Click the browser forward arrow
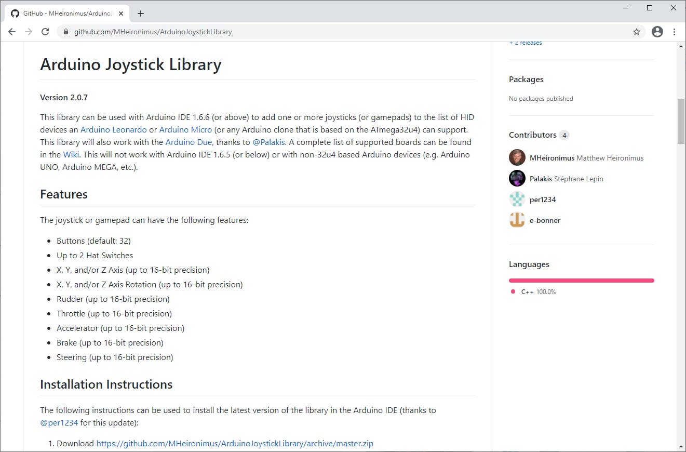This screenshot has width=686, height=452. (29, 32)
